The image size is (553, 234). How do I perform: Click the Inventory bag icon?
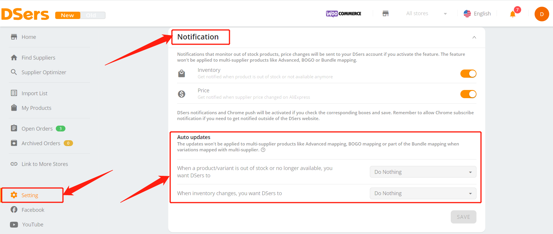coord(182,73)
